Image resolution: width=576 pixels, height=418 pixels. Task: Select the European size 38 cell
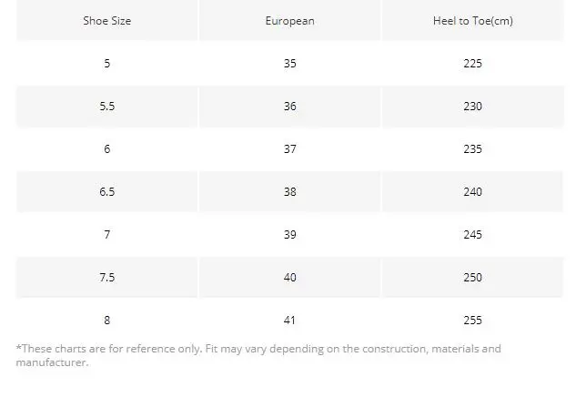pyautogui.click(x=289, y=192)
